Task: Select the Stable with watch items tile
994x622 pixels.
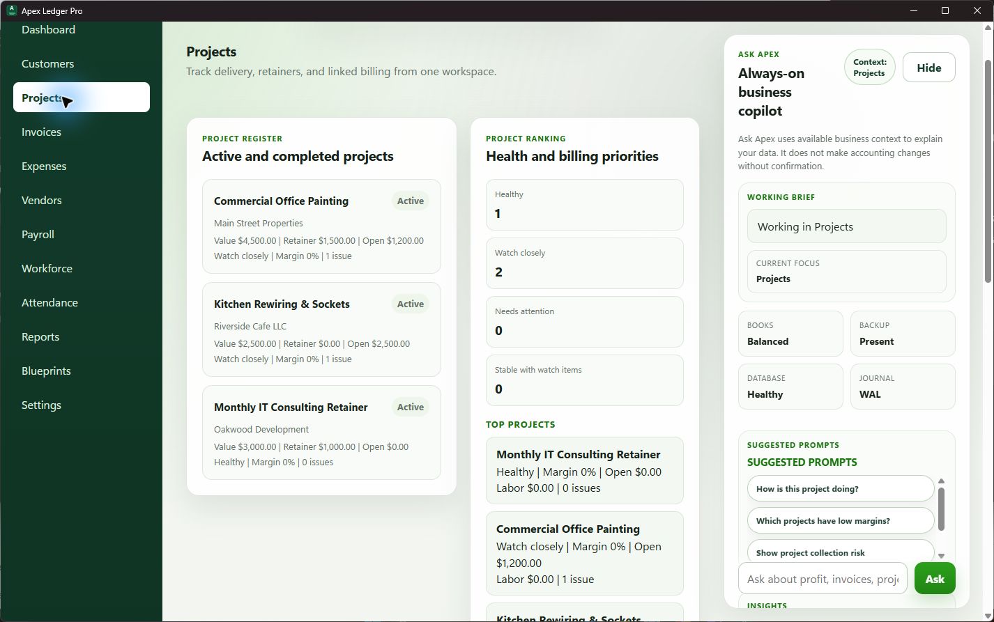Action: 584,380
